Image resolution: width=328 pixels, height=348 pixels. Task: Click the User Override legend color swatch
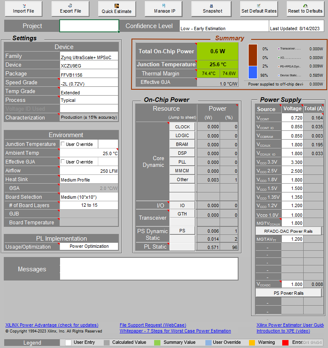pos(208,343)
